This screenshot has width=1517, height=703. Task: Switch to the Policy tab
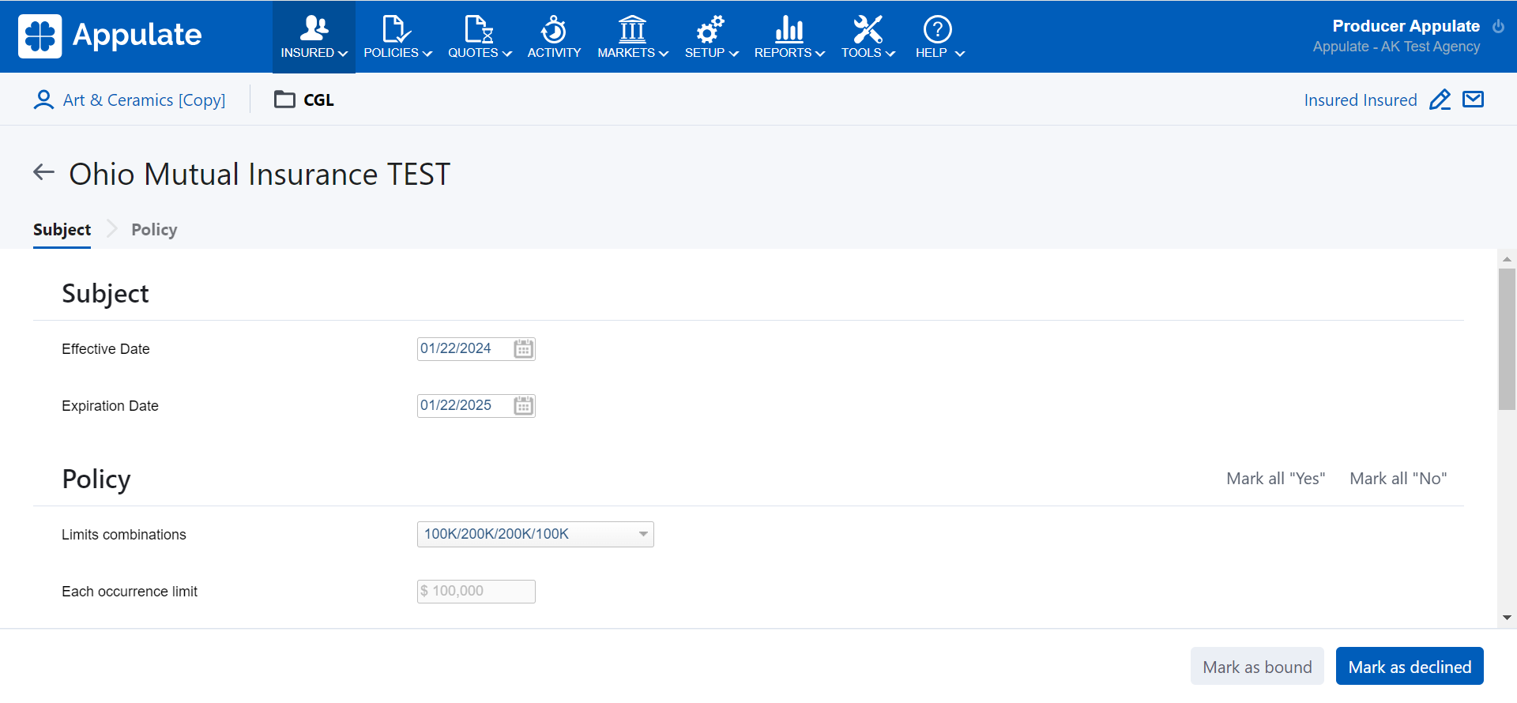point(154,230)
